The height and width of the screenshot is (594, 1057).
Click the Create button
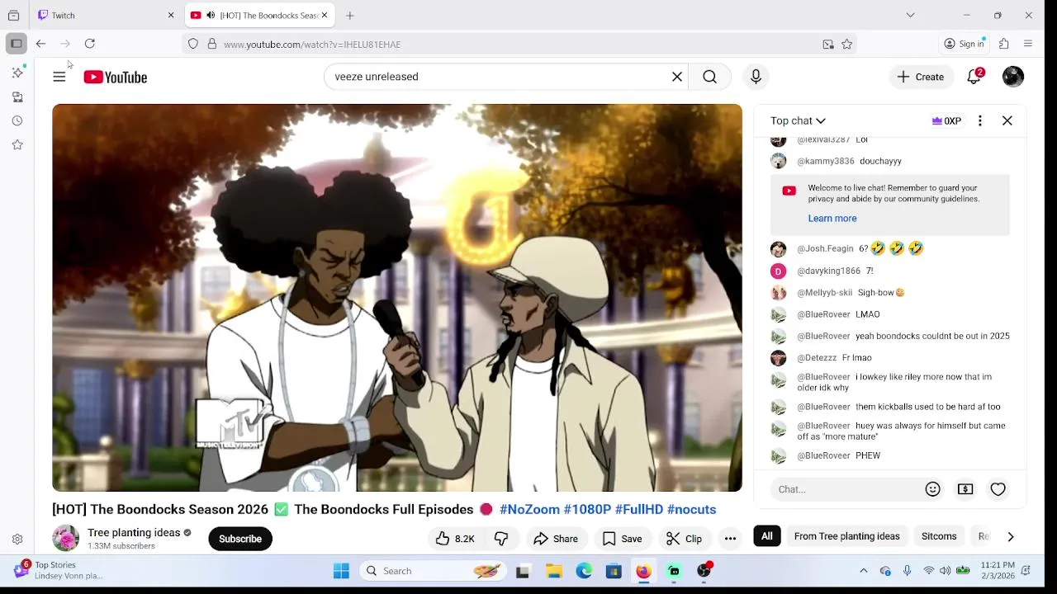pyautogui.click(x=921, y=77)
